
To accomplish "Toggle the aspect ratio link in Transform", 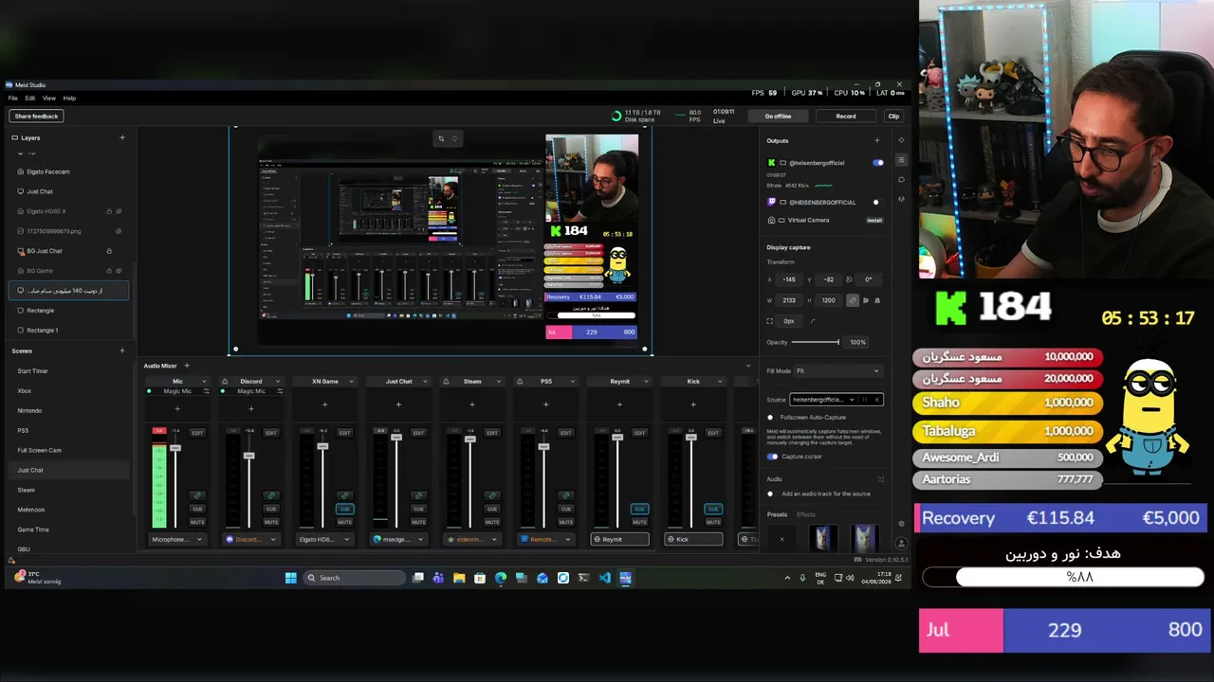I will pyautogui.click(x=853, y=300).
